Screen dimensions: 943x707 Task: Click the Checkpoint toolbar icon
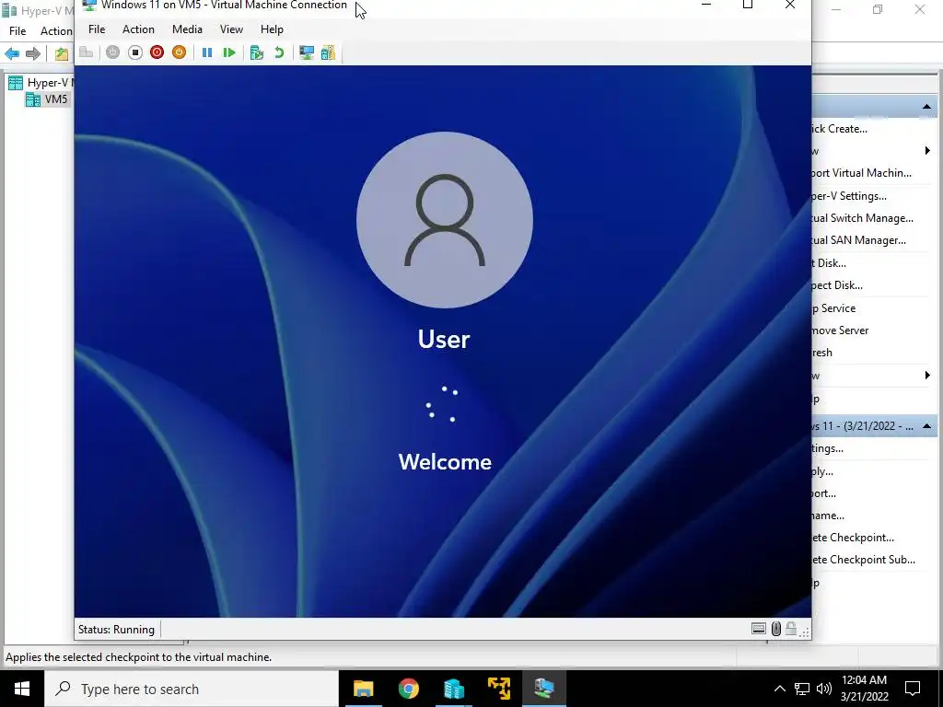click(257, 52)
